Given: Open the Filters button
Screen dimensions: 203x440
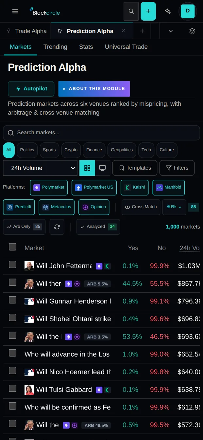Looking at the screenshot, I should (177, 168).
